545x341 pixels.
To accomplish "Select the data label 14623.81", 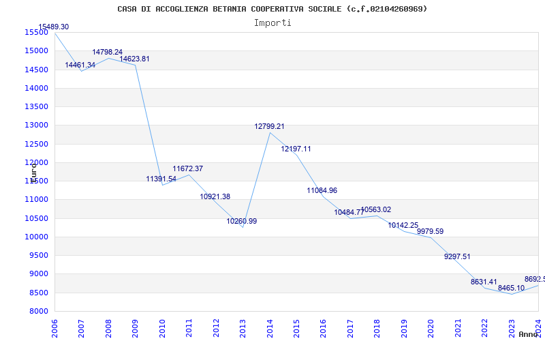I will pos(134,59).
